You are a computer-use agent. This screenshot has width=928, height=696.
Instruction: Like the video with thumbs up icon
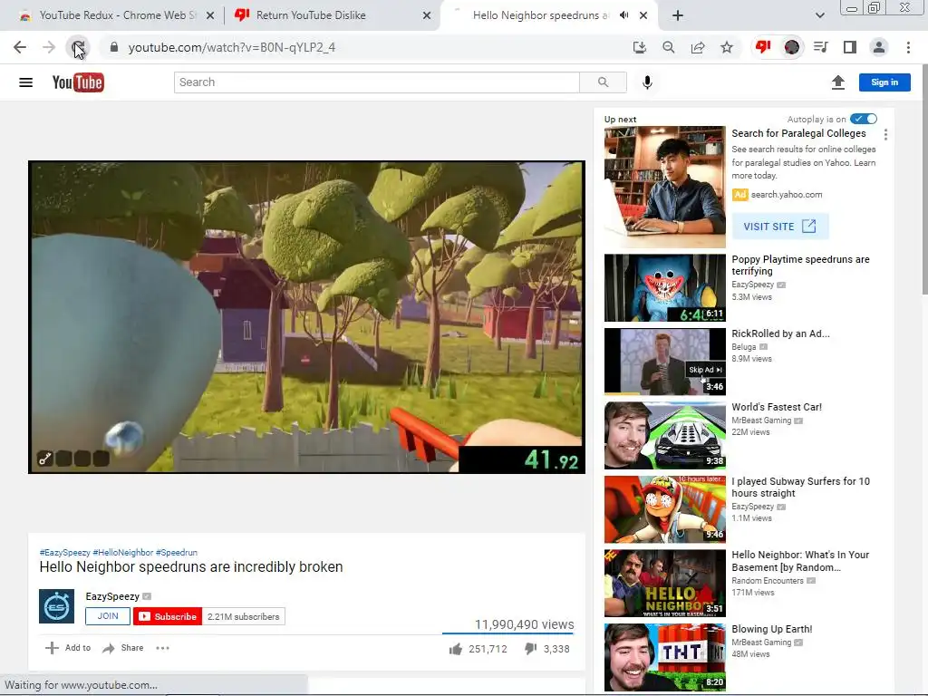click(456, 649)
